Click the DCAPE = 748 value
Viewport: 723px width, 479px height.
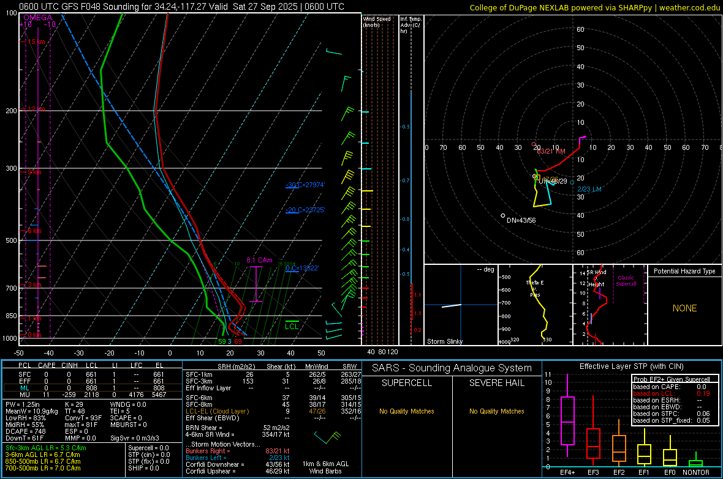tap(25, 431)
